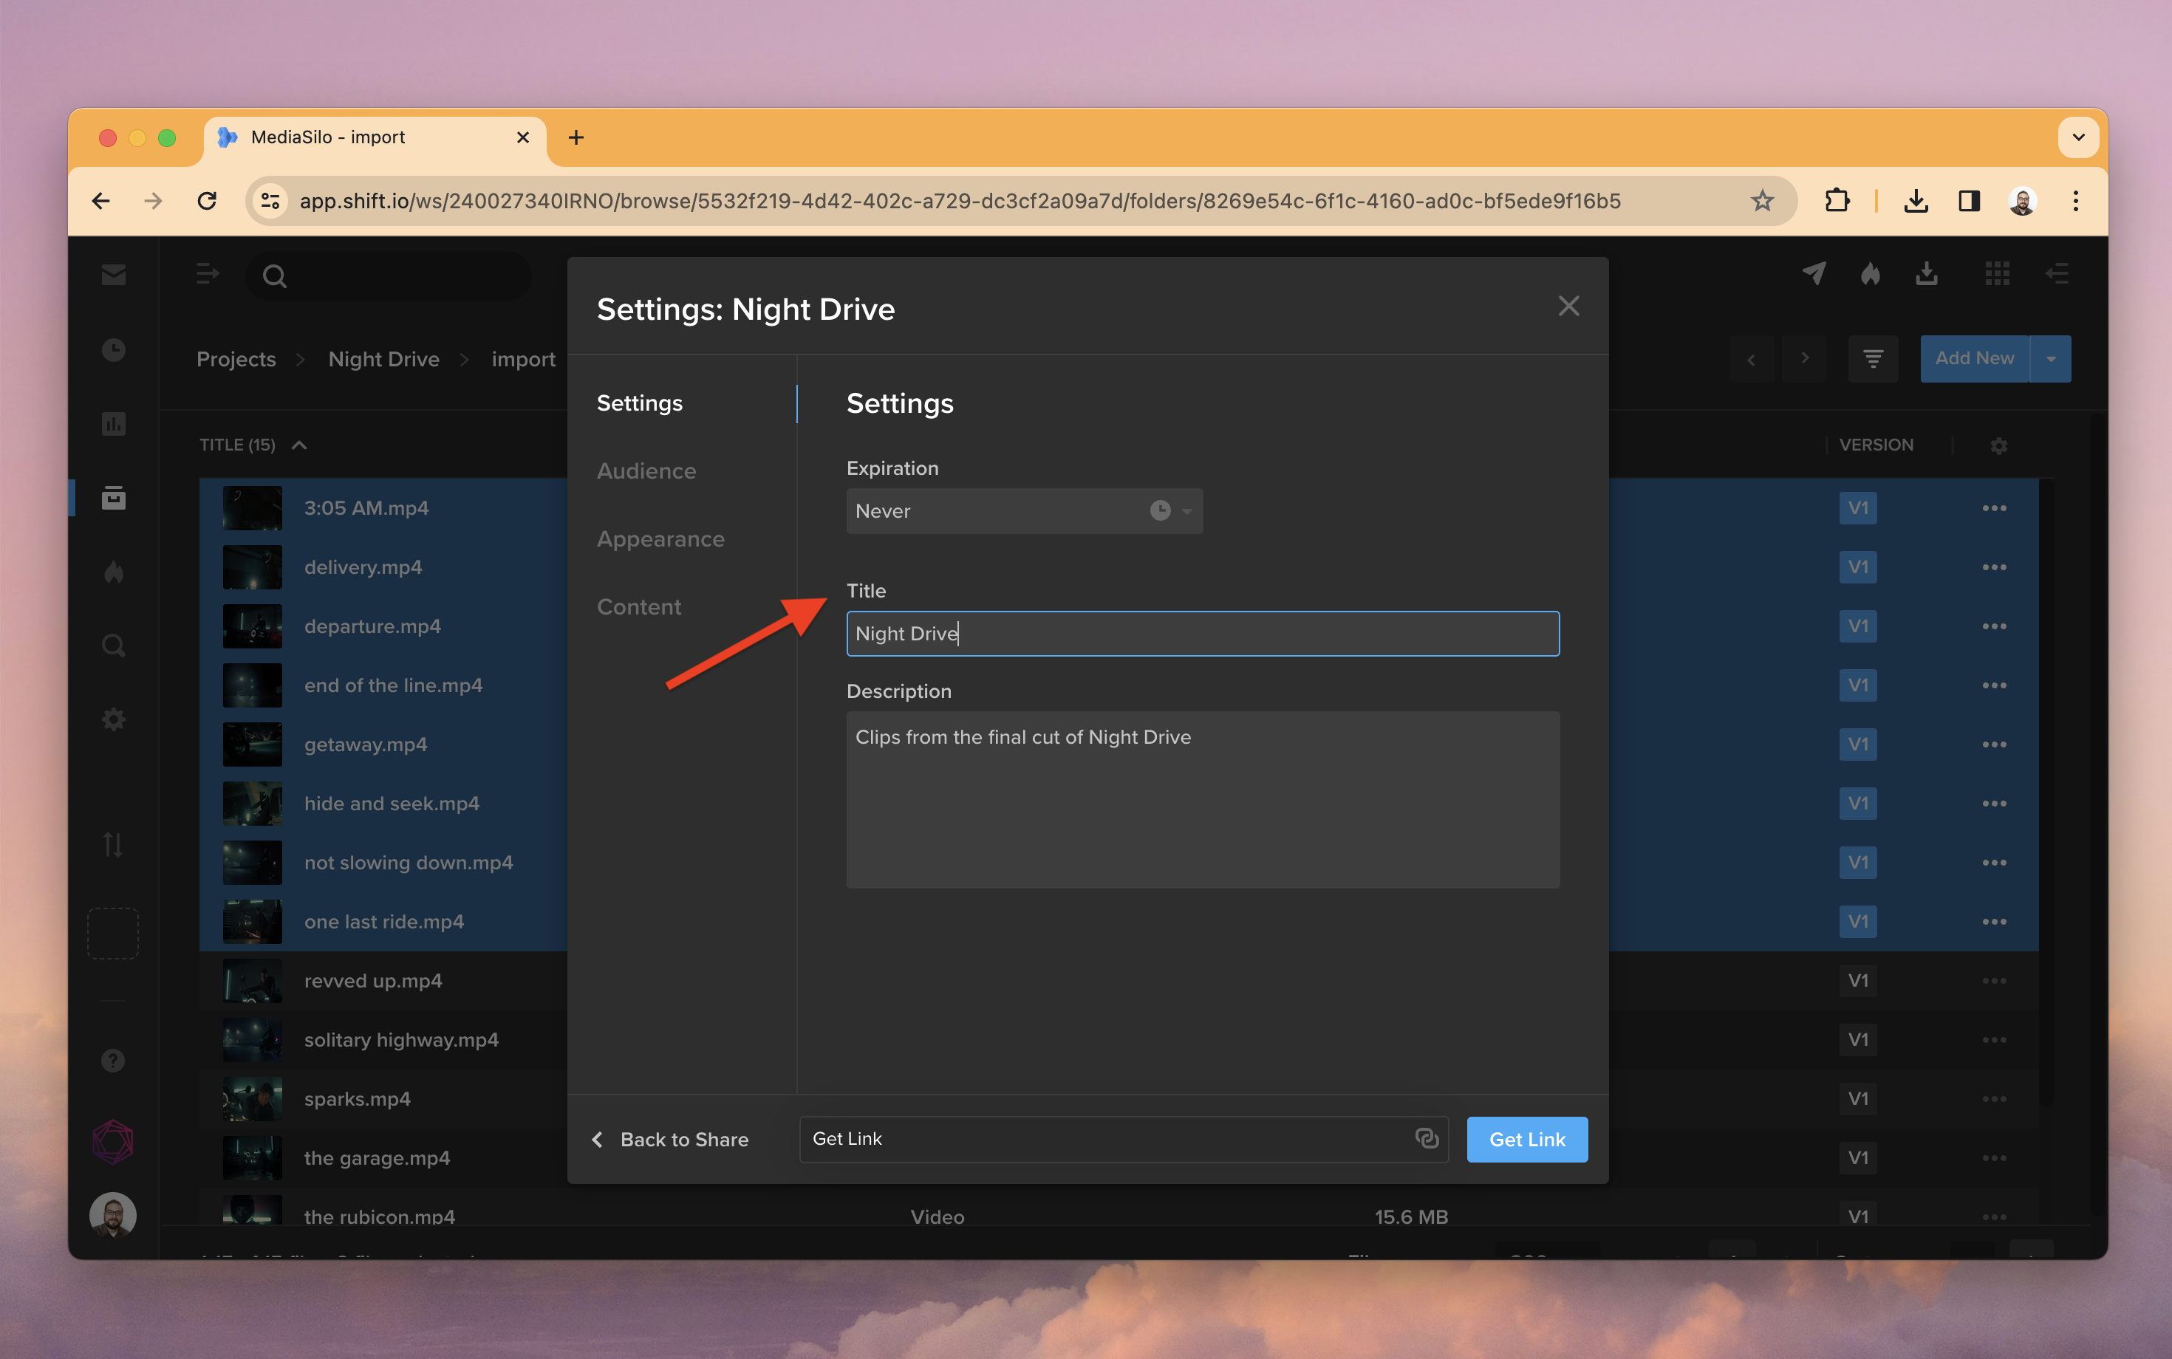Close the MediaSilo - import tab
Image resolution: width=2172 pixels, height=1359 pixels.
(523, 137)
